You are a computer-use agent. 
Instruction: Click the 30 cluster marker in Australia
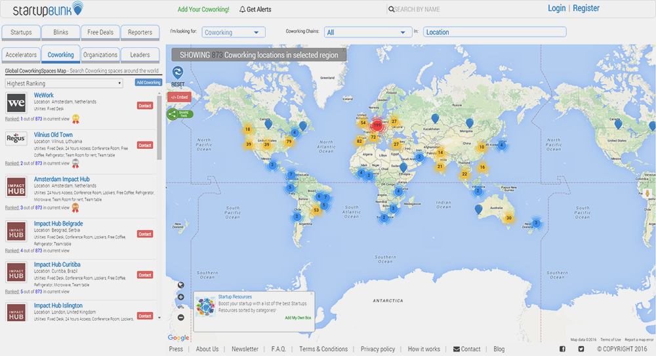click(x=509, y=218)
